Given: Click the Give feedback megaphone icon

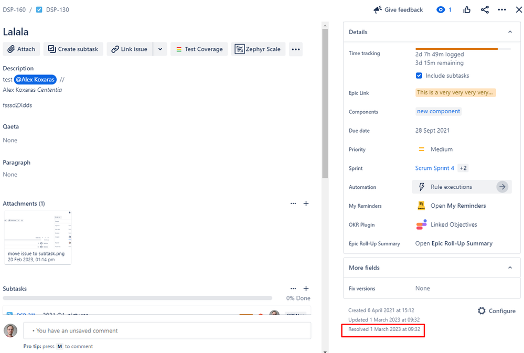Looking at the screenshot, I should tap(378, 9).
